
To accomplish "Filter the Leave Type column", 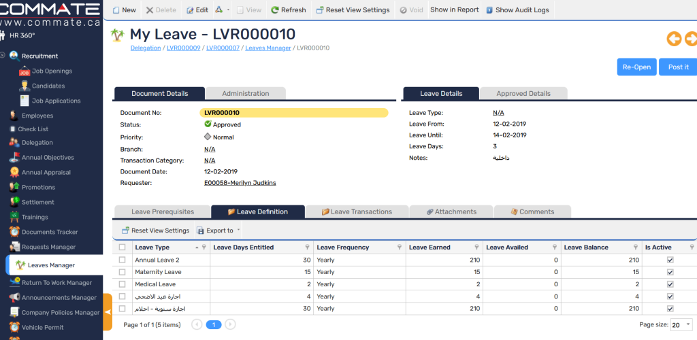I will point(204,248).
